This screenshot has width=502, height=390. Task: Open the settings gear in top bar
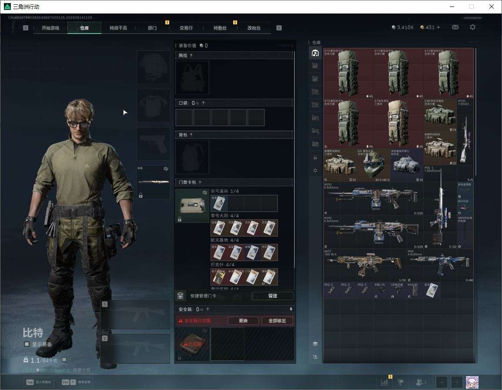(472, 27)
